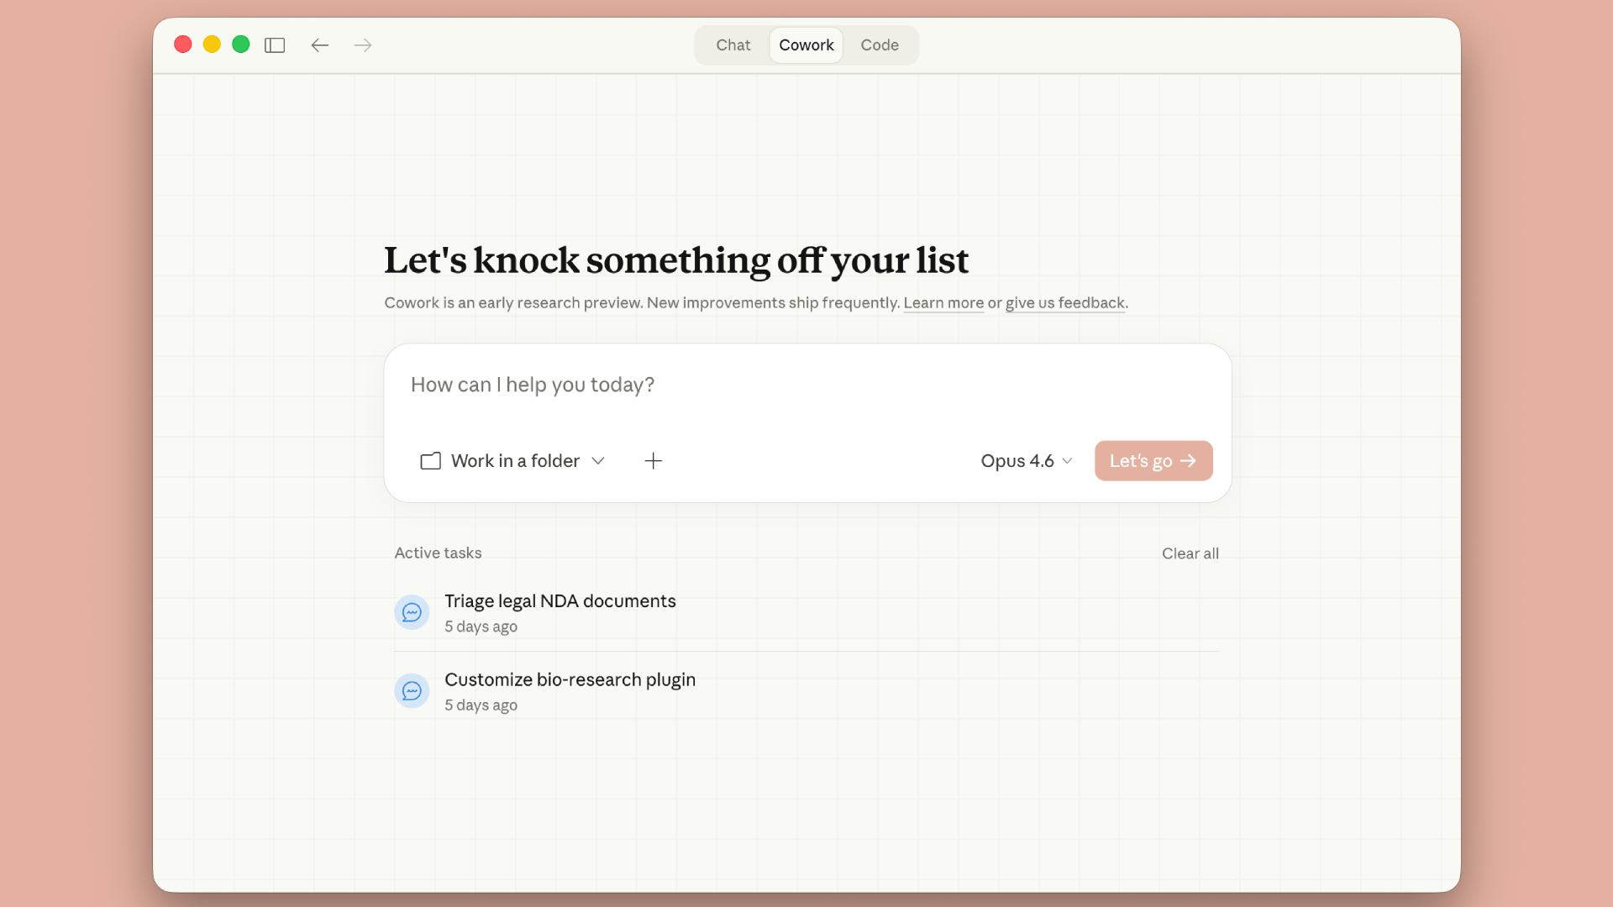Select the Cowork tab

806,45
